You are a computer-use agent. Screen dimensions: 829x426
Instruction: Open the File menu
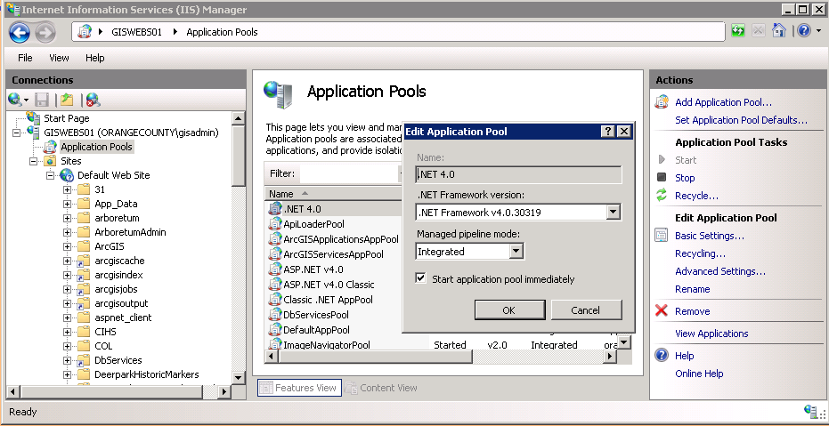tap(25, 58)
